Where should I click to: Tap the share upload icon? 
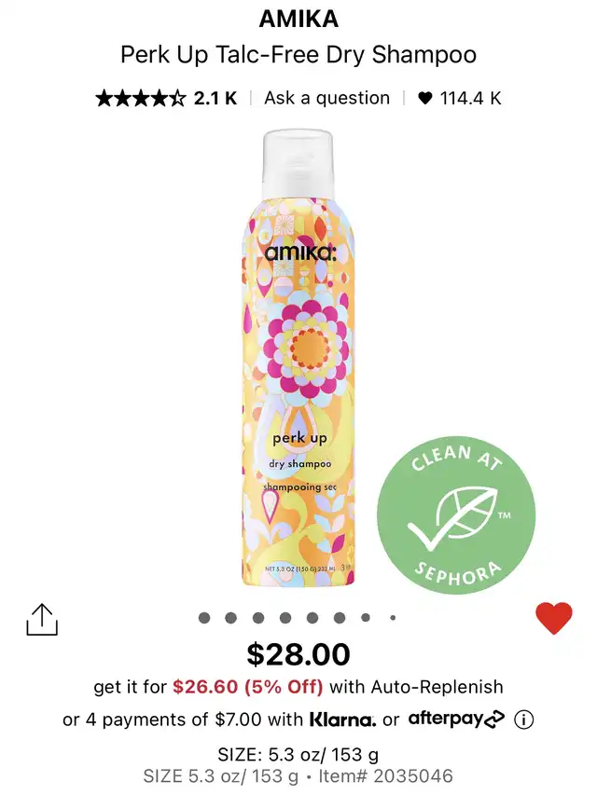coord(42,619)
